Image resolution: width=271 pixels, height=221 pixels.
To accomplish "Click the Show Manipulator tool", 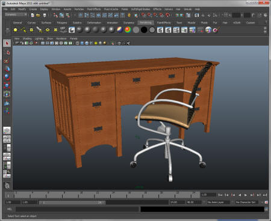I will [x=7, y=111].
